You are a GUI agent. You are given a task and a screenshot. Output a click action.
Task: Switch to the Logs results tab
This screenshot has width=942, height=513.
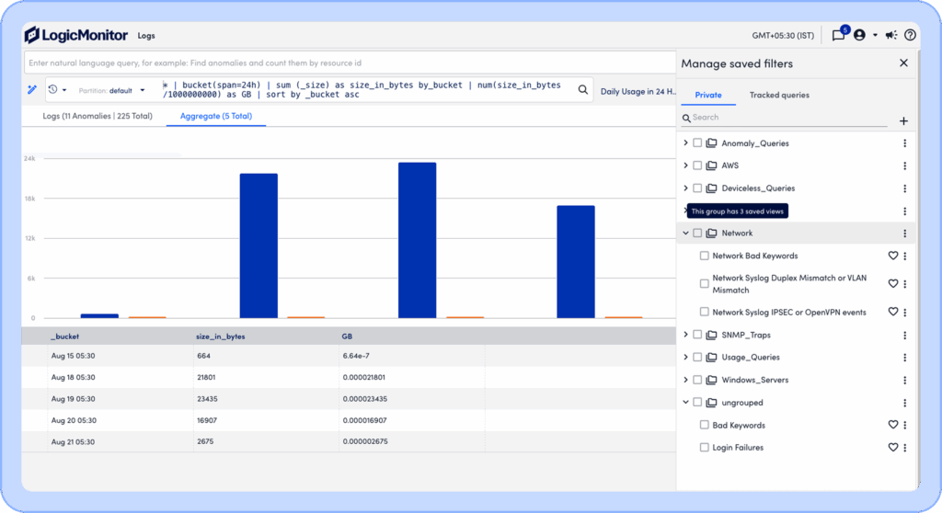pos(98,116)
